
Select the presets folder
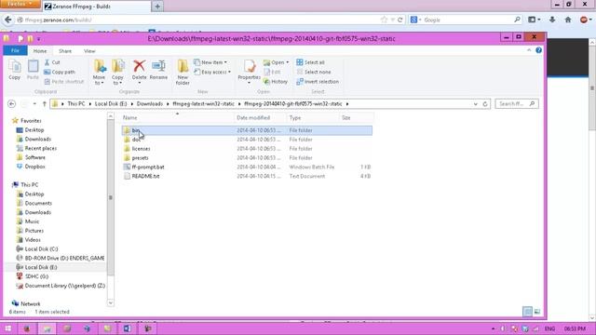(247, 157)
